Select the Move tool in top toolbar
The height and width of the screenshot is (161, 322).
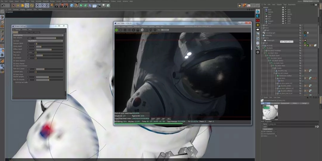coord(18,6)
